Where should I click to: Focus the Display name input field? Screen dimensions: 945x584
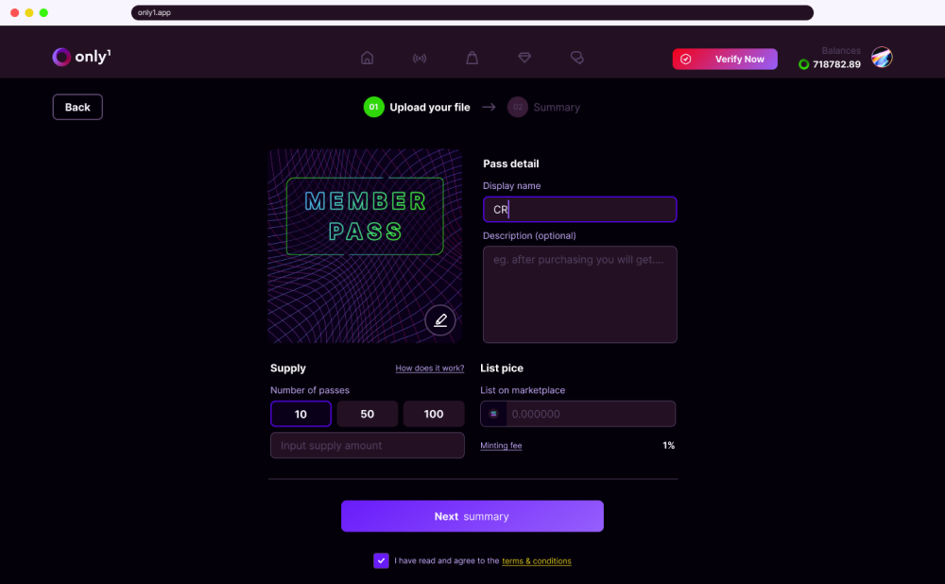[580, 209]
